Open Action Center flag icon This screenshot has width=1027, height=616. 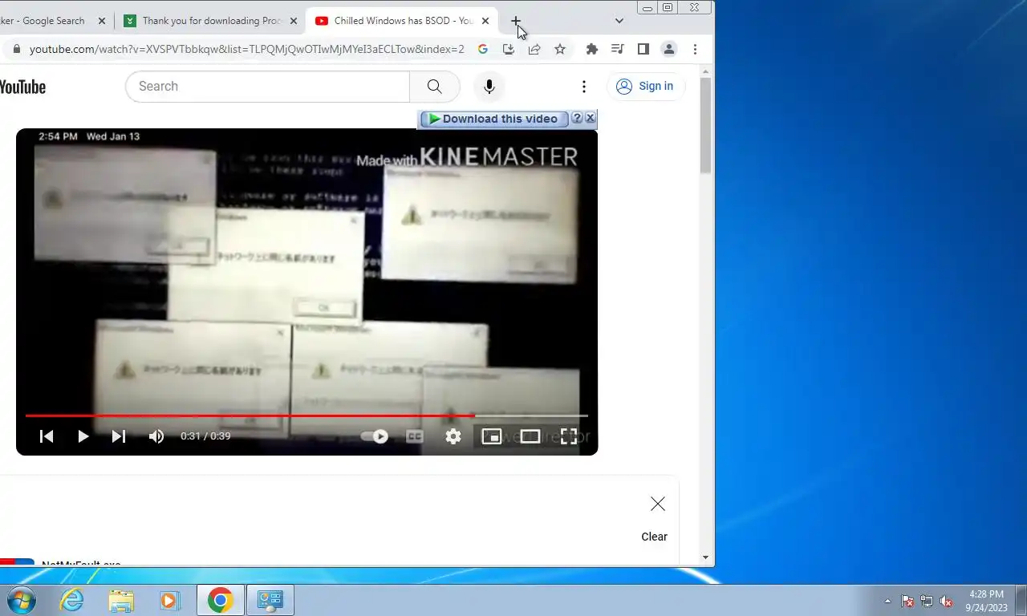click(907, 601)
